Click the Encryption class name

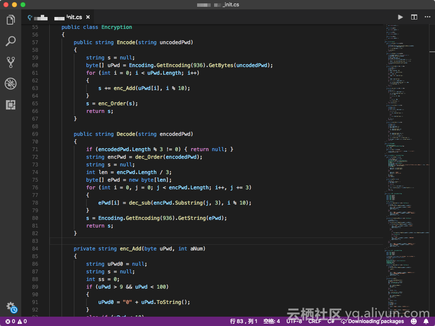pyautogui.click(x=116, y=27)
